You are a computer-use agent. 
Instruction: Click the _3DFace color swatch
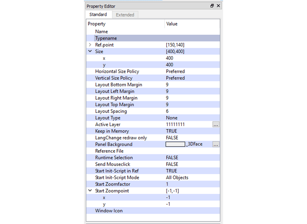coord(175,144)
